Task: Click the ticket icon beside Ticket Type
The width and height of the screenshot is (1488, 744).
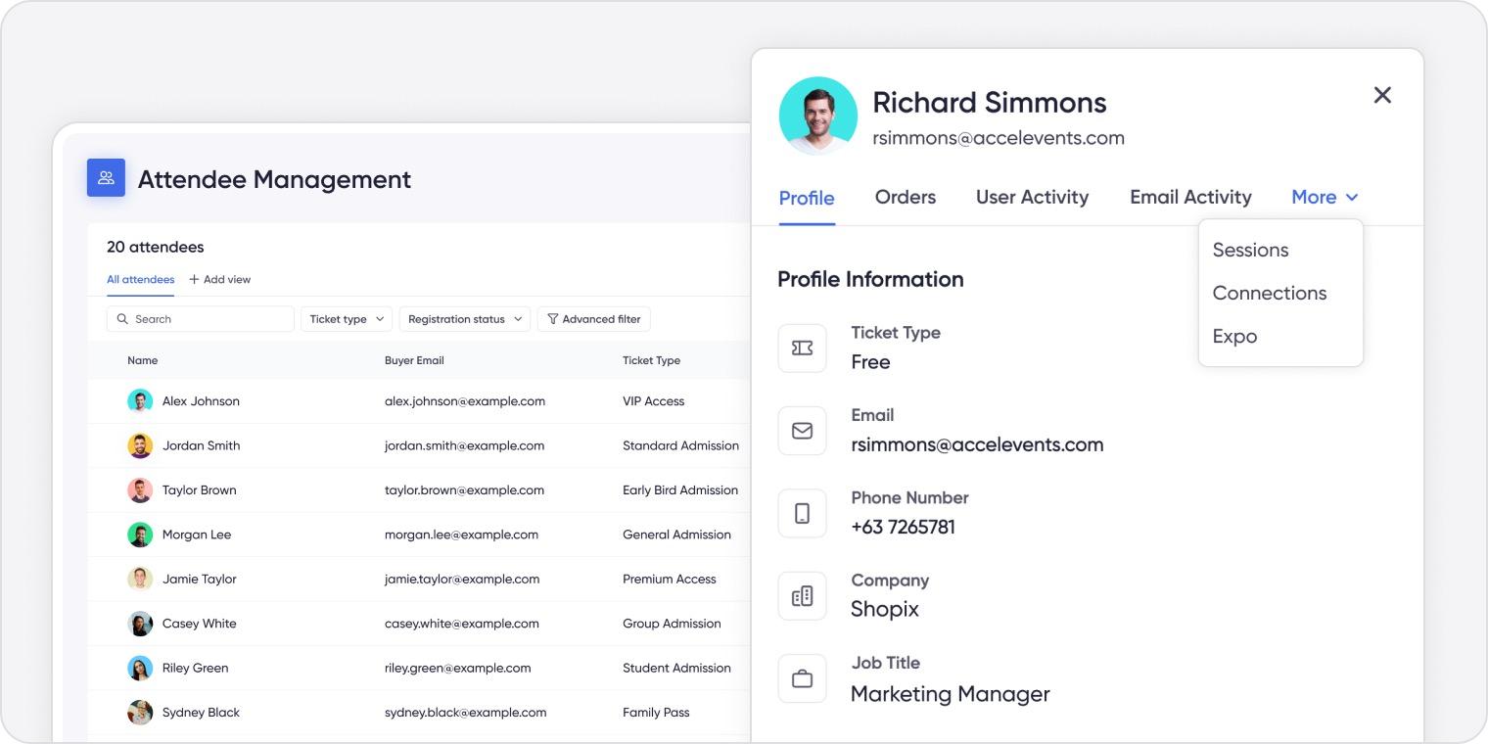Action: coord(802,348)
